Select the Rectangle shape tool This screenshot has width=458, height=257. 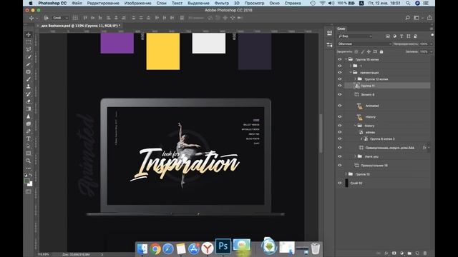(x=29, y=153)
